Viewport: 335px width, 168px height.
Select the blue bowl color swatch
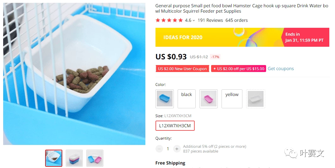pyautogui.click(x=165, y=99)
